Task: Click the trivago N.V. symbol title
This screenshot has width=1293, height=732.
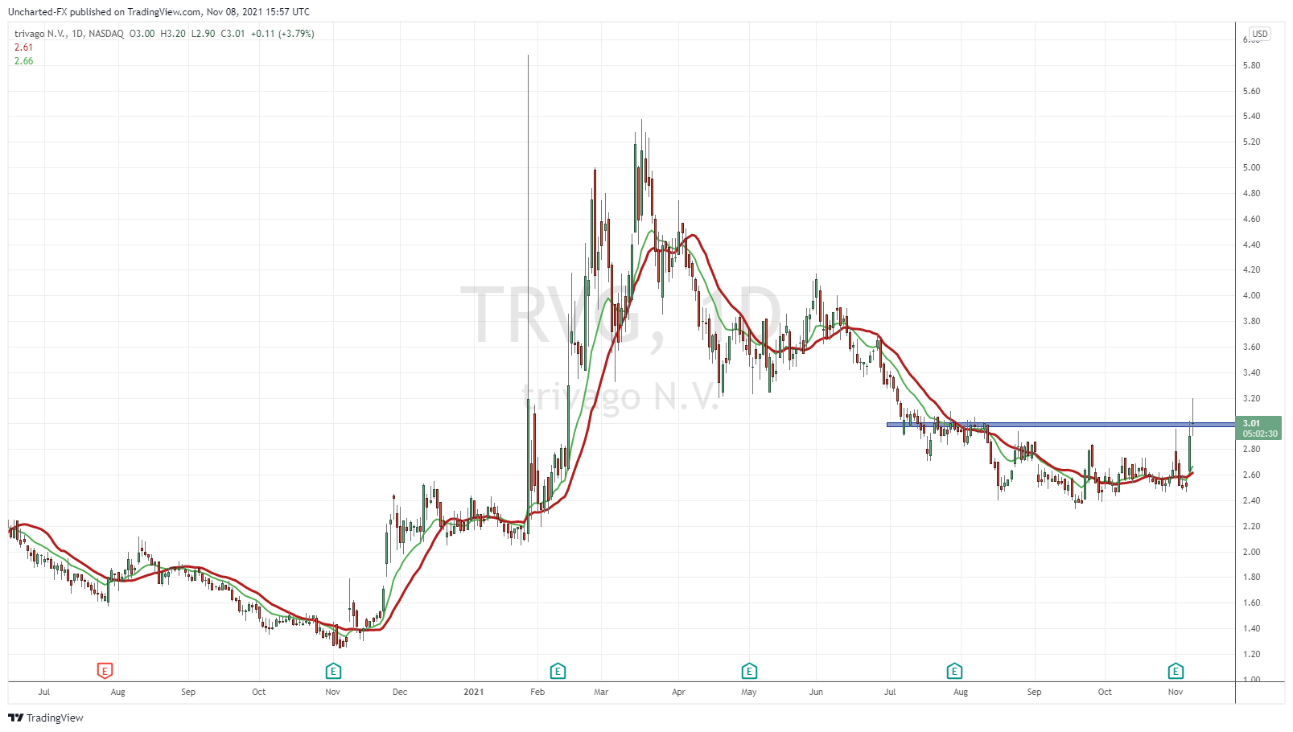Action: pos(39,34)
